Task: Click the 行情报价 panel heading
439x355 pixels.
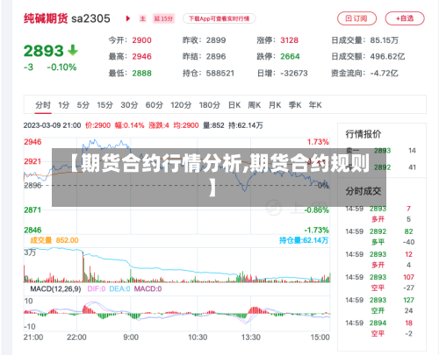Action: point(363,134)
